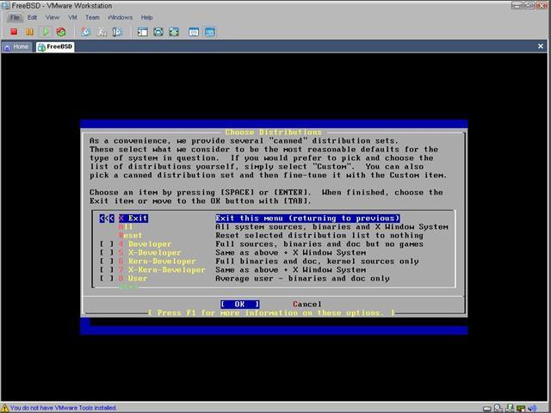This screenshot has height=413, width=551.
Task: Click the 'Choose Distributions' dialog title
Action: 274,133
